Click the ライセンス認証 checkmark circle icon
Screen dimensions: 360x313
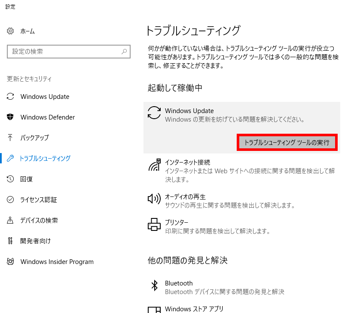click(x=10, y=199)
